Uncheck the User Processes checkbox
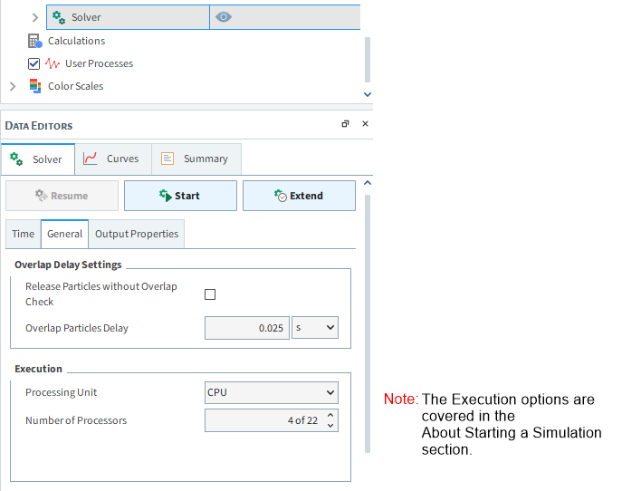Screen dimensions: 622x491 tap(33, 63)
